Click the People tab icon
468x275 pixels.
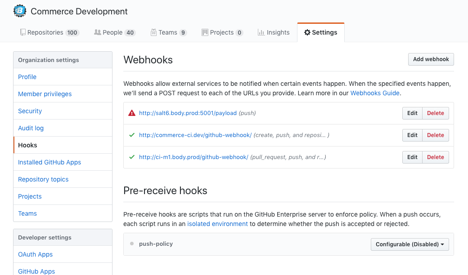[x=97, y=32]
